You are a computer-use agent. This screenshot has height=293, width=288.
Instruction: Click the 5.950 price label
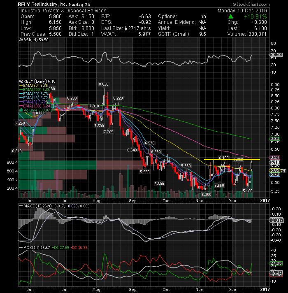coord(145,172)
